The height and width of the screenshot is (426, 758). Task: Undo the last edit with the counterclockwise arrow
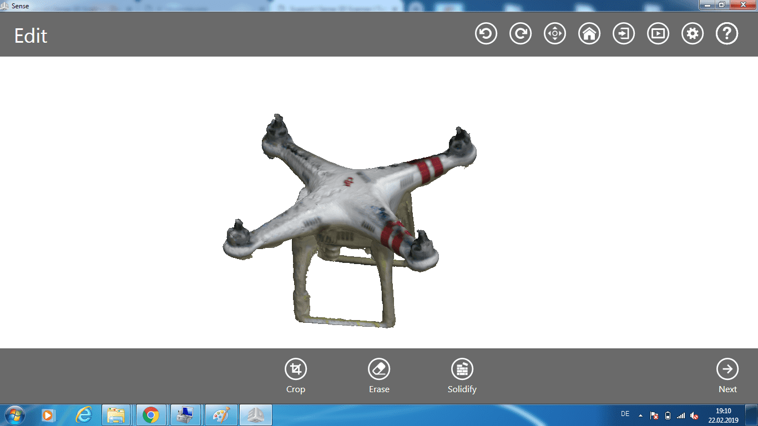point(486,34)
